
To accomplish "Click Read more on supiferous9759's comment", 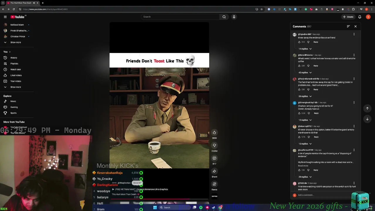I will point(303,166).
